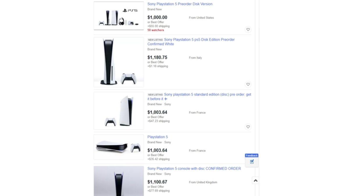Click the heart icon on the first PS5 listing
Image resolution: width=349 pixels, height=196 pixels.
tap(248, 29)
